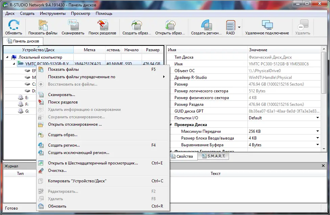The image size is (330, 215).
Task: Choose Обновить in context menu
Action: click(103, 206)
